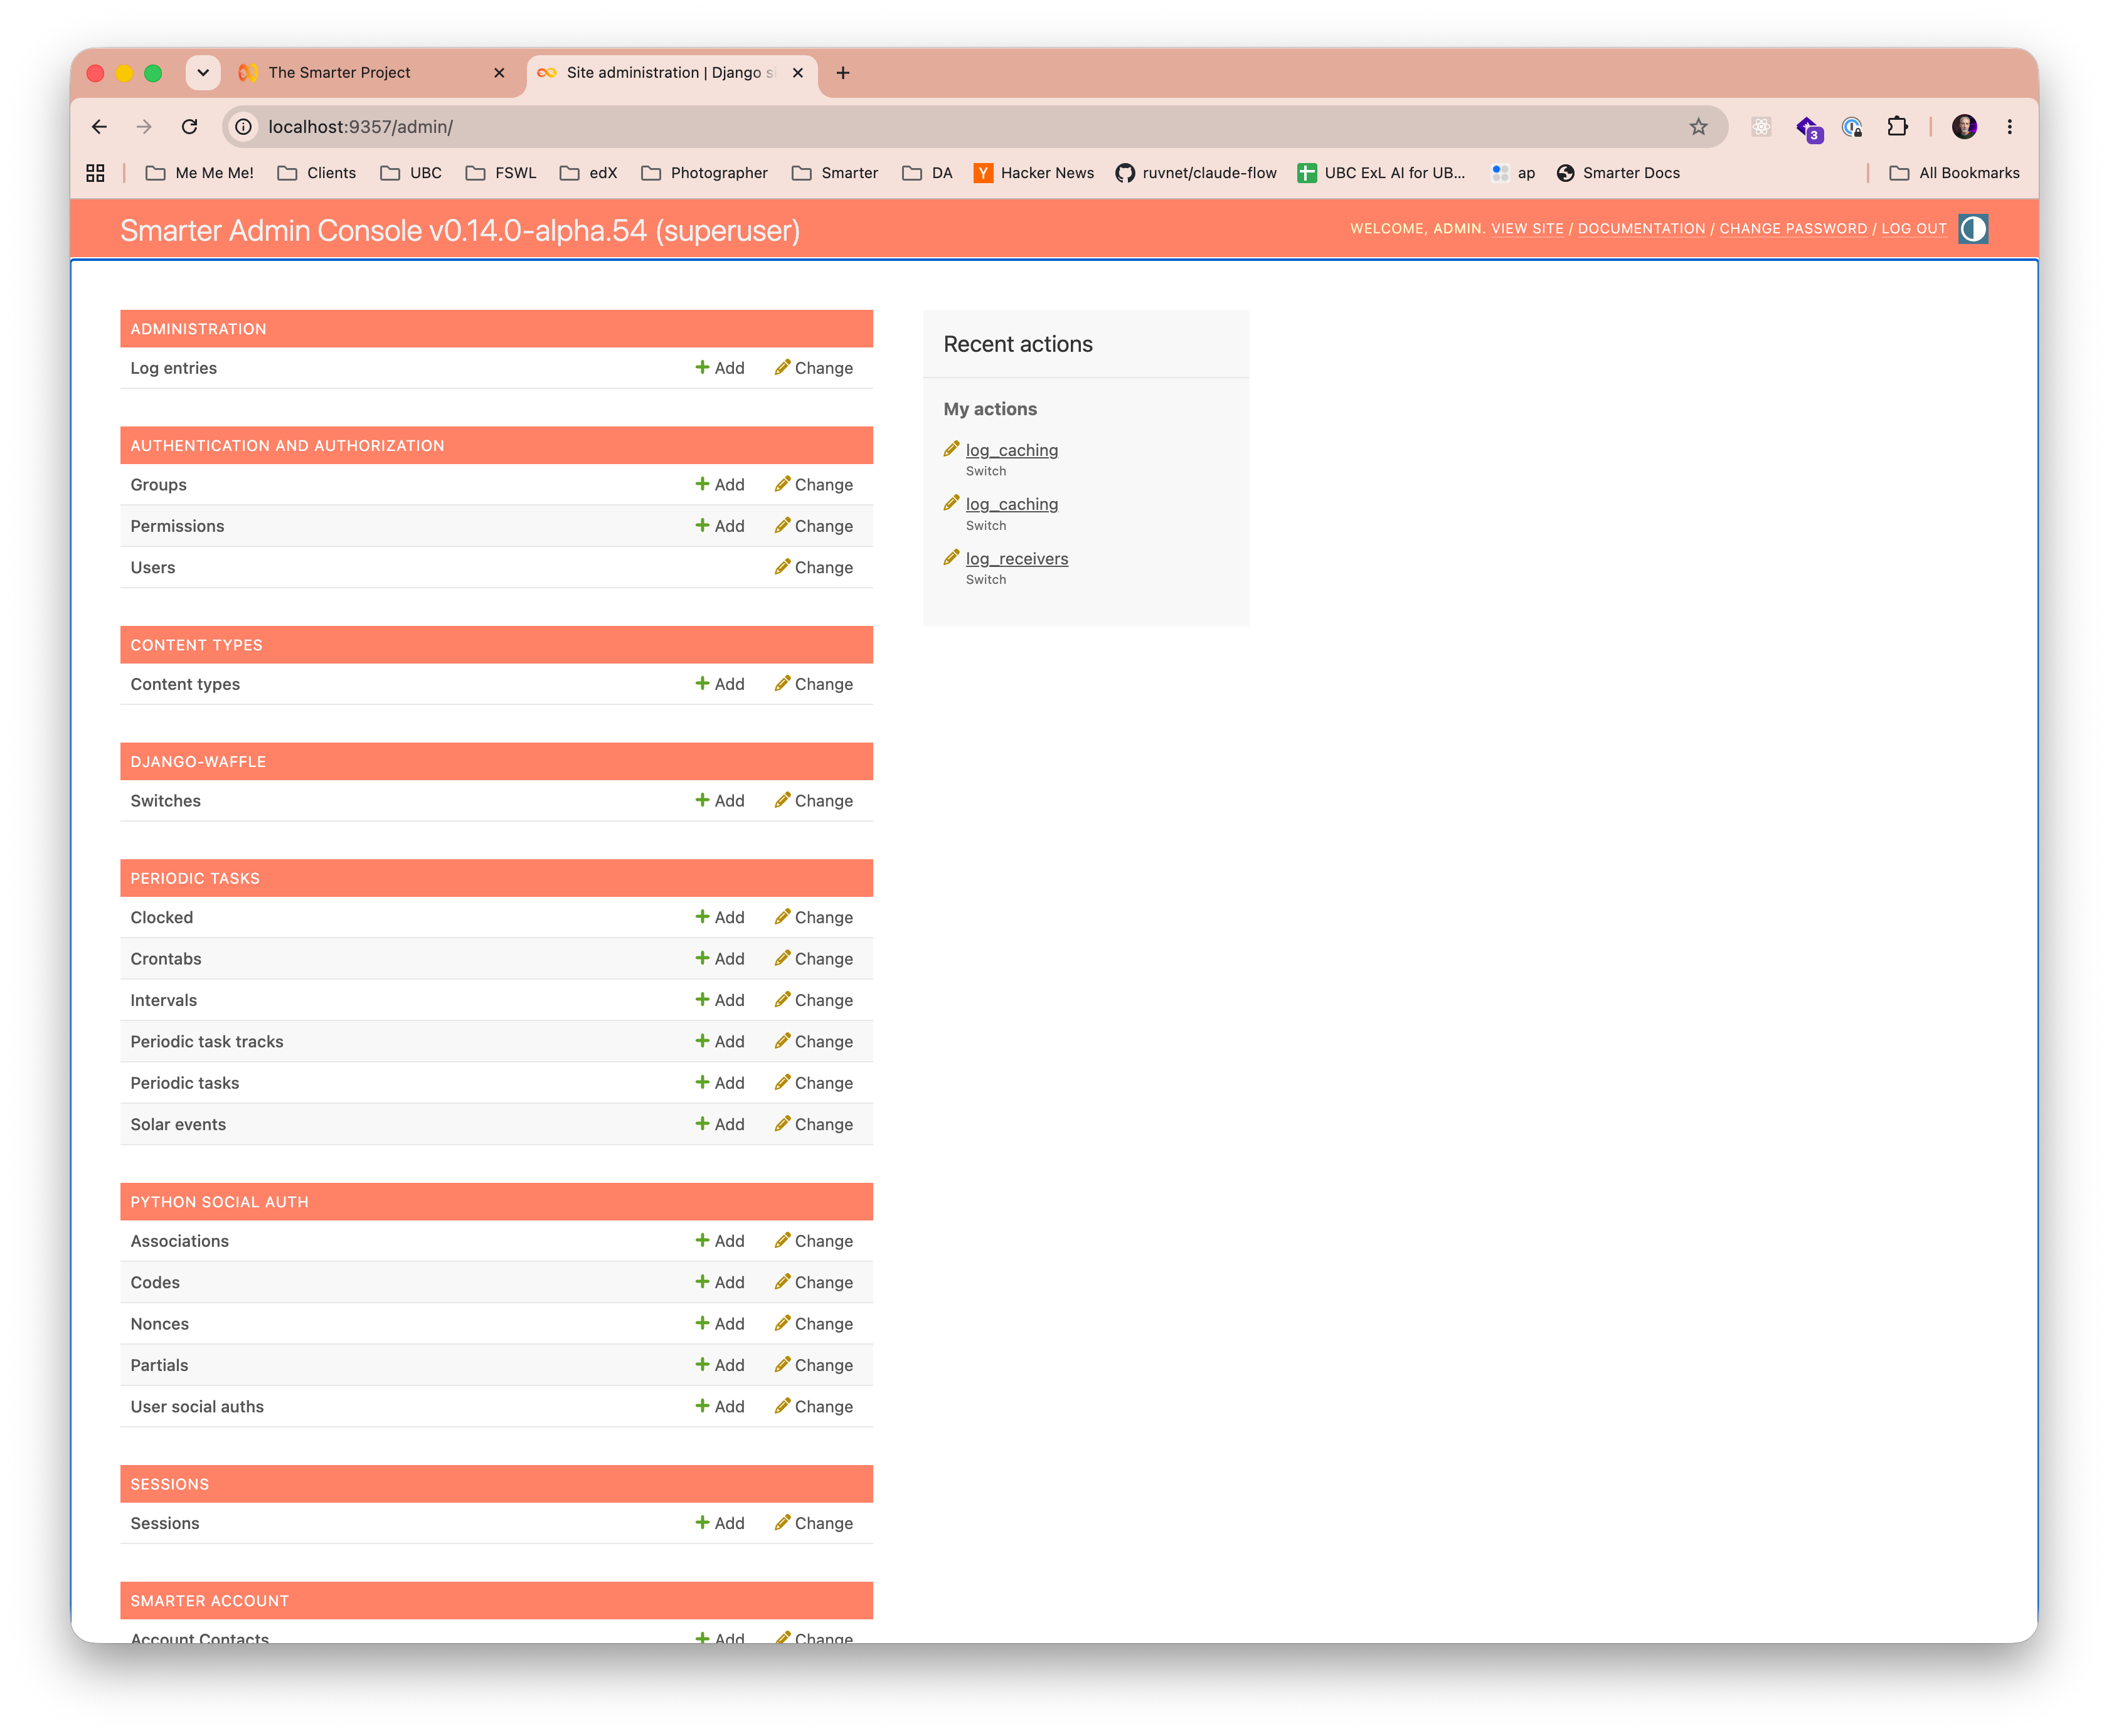Screen dimensions: 2109x1736
Task: Add a new waffle Switch
Action: click(720, 801)
